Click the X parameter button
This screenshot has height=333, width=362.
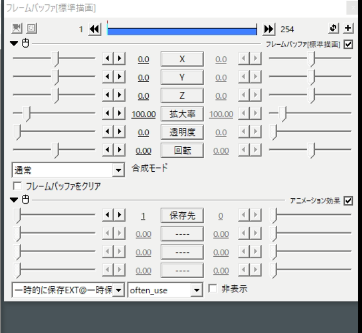coord(182,59)
